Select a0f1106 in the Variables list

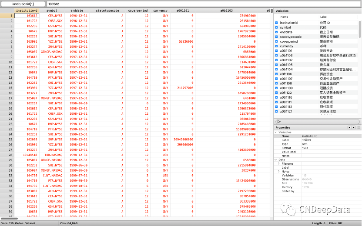286,74
